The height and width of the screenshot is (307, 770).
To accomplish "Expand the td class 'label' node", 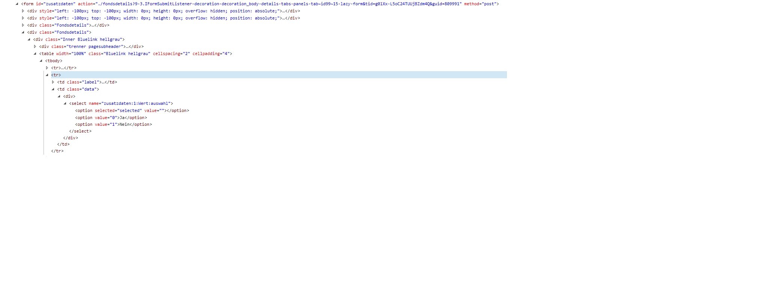I will coord(53,82).
